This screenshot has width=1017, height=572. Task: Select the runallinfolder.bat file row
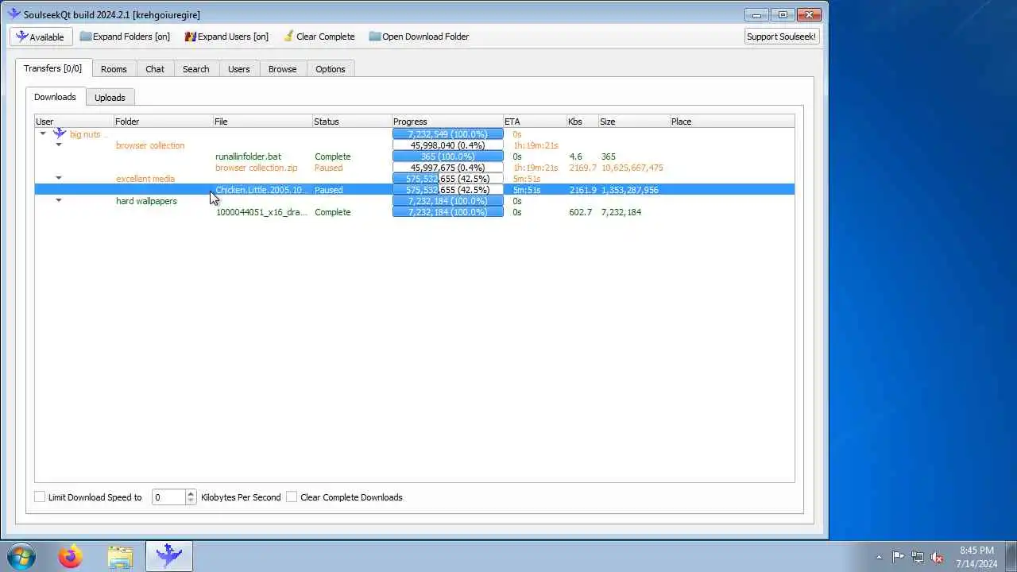[x=415, y=157]
